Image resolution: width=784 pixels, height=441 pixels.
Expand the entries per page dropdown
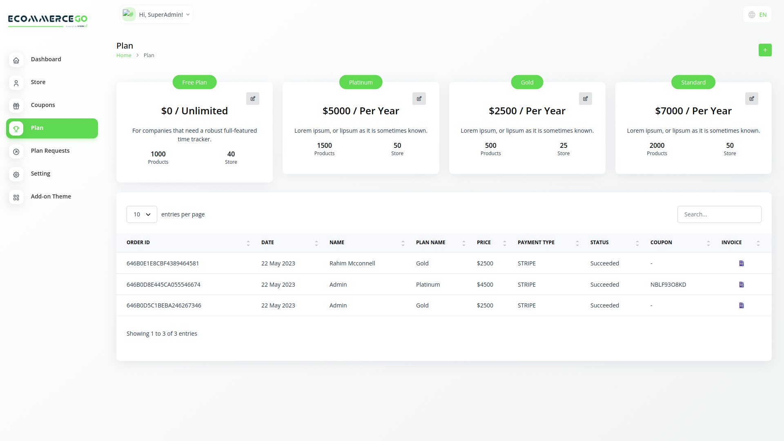pyautogui.click(x=142, y=214)
